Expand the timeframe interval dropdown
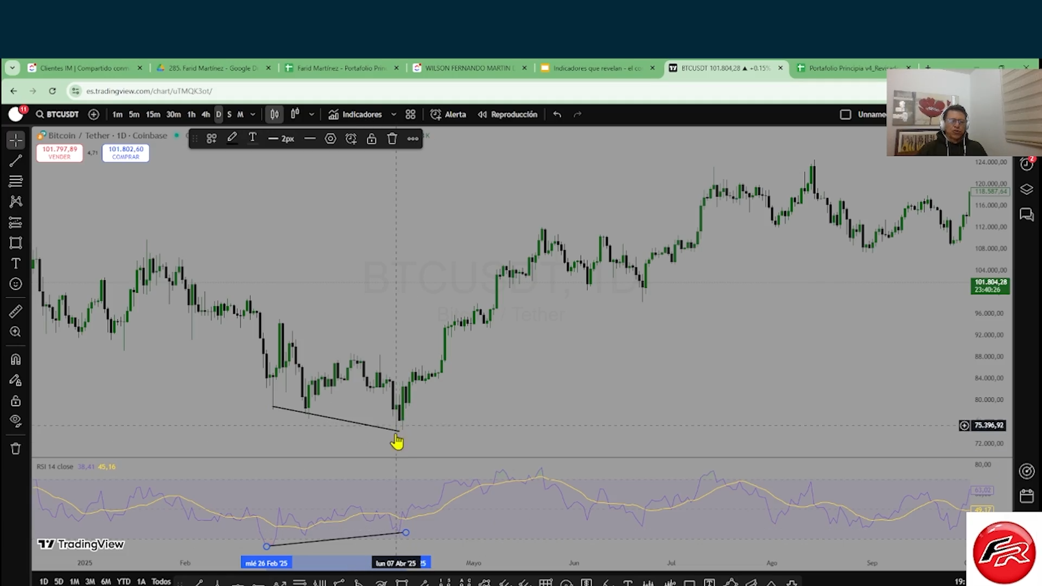Viewport: 1042px width, 586px height. click(253, 114)
